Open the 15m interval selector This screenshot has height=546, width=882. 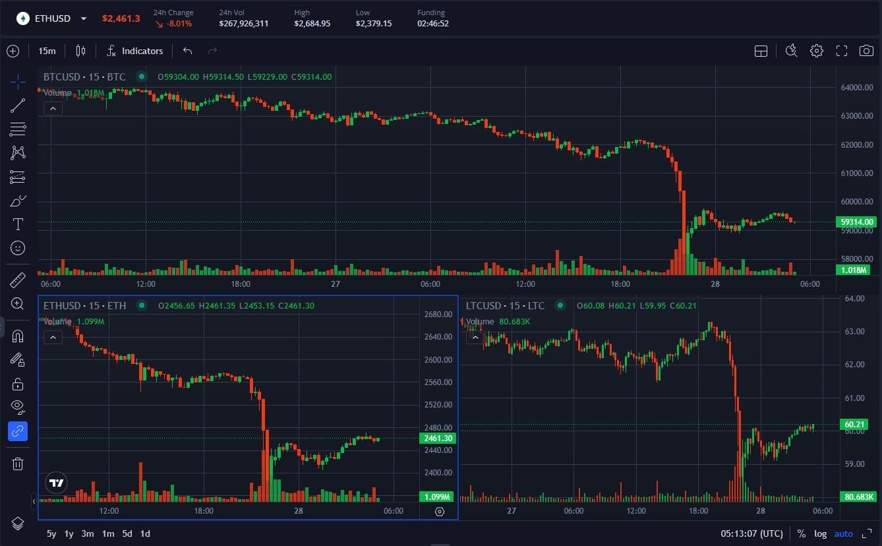47,51
